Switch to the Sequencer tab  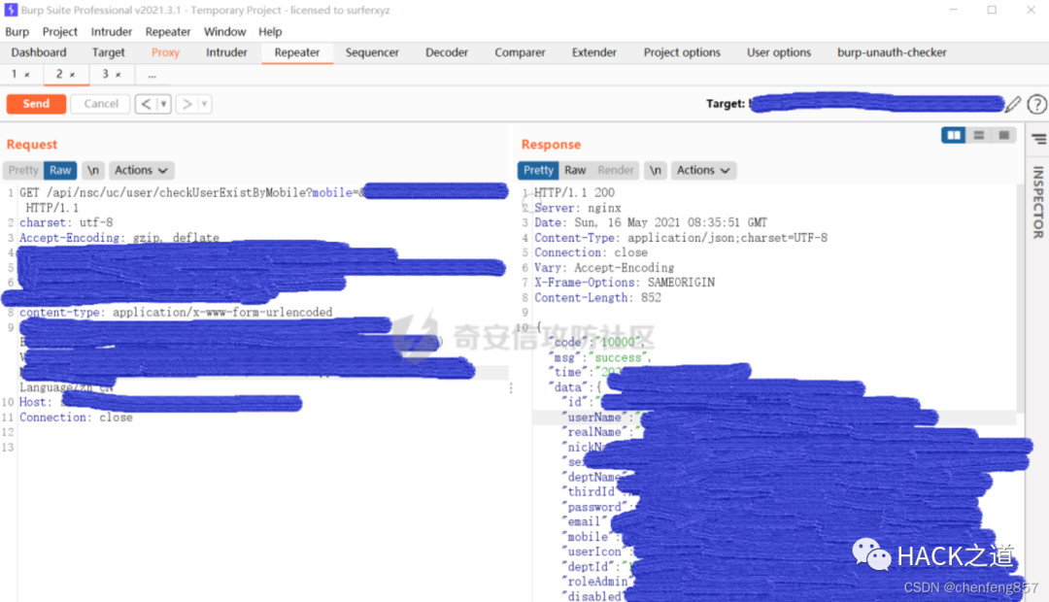click(372, 52)
